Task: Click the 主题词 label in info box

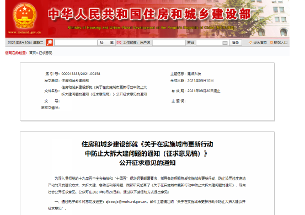Action: (x=178, y=101)
